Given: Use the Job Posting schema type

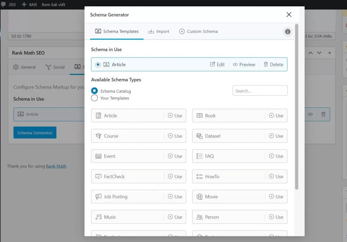Looking at the screenshot, I should (x=175, y=196).
